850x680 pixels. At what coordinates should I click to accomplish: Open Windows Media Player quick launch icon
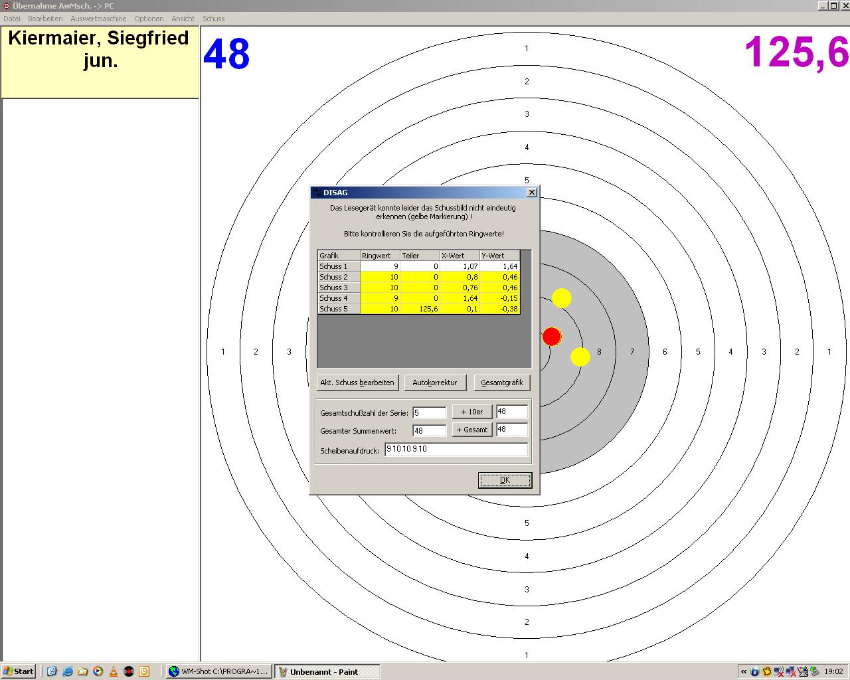(98, 671)
